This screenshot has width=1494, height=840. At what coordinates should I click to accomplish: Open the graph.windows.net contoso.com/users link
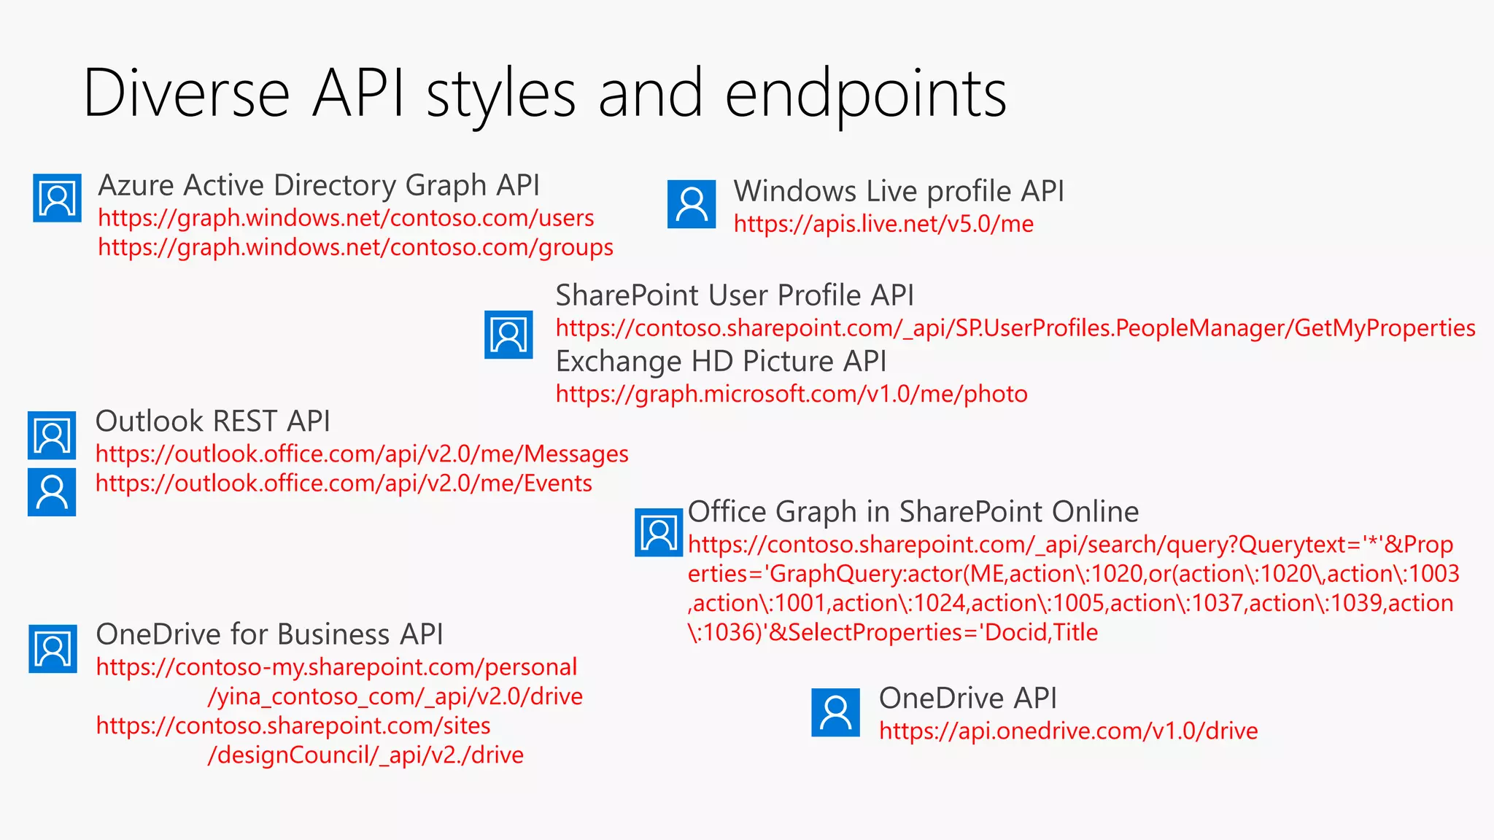click(346, 218)
